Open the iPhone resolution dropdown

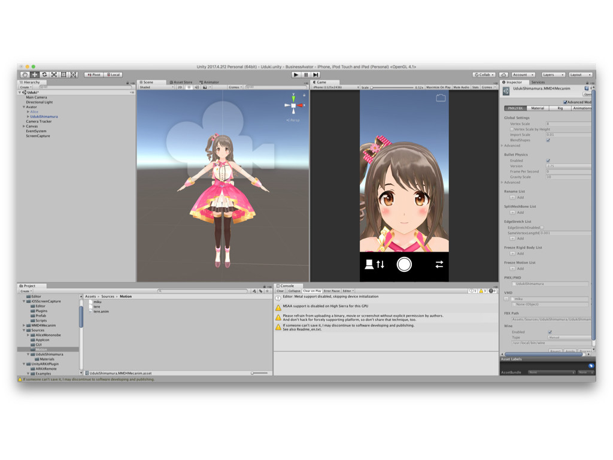pos(335,87)
